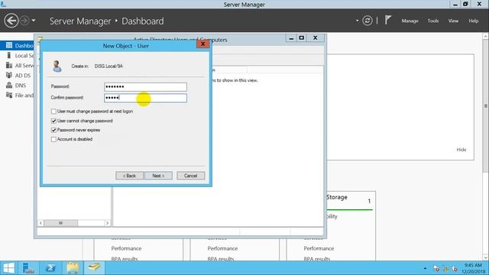The image size is (489, 275).
Task: Click the left arrow of the tree pane's horizontal scrollbar
Action: (40, 223)
